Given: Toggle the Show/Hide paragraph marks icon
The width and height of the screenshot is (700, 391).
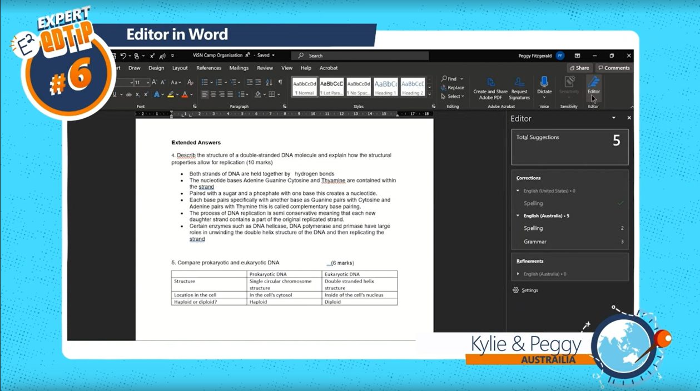Looking at the screenshot, I should [x=280, y=82].
